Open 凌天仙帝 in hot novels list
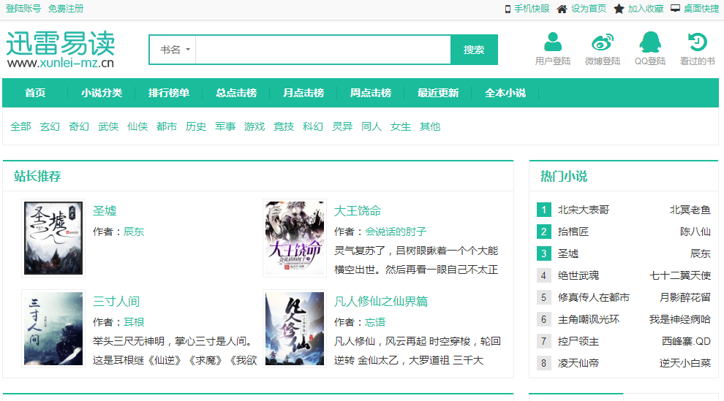The width and height of the screenshot is (724, 401). click(x=578, y=363)
